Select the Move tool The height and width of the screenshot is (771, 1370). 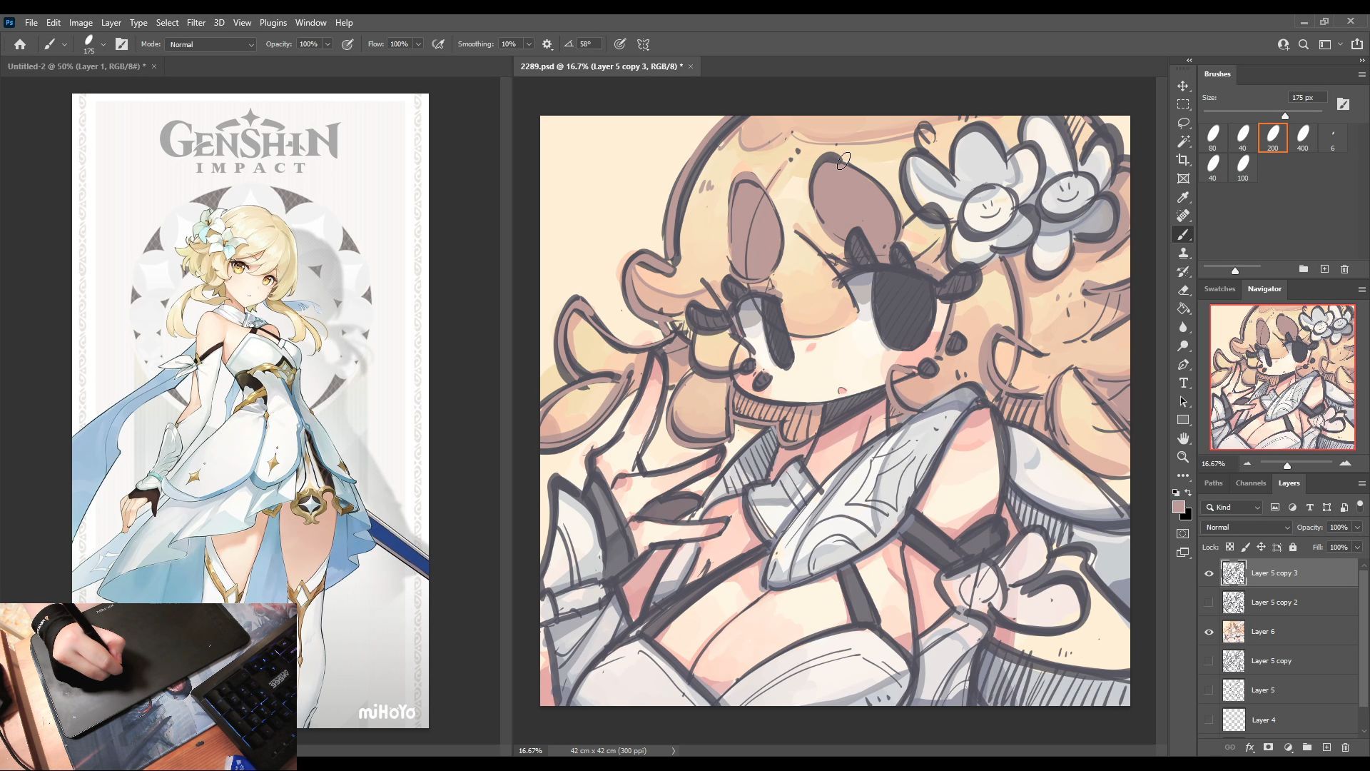tap(1183, 86)
